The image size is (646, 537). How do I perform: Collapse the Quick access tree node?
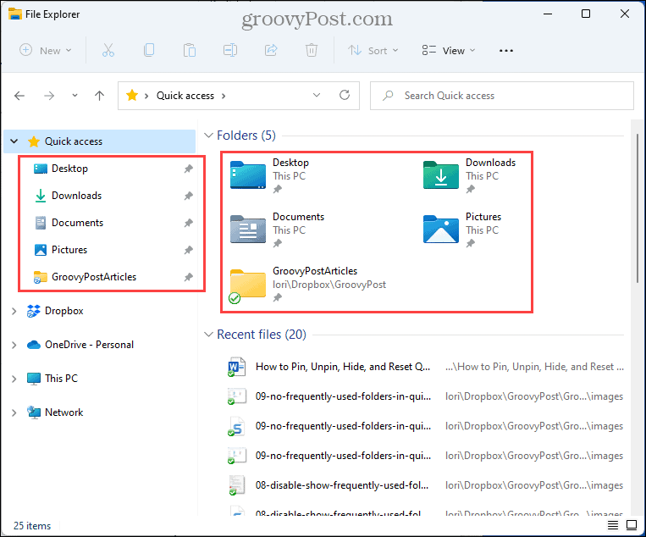click(14, 141)
